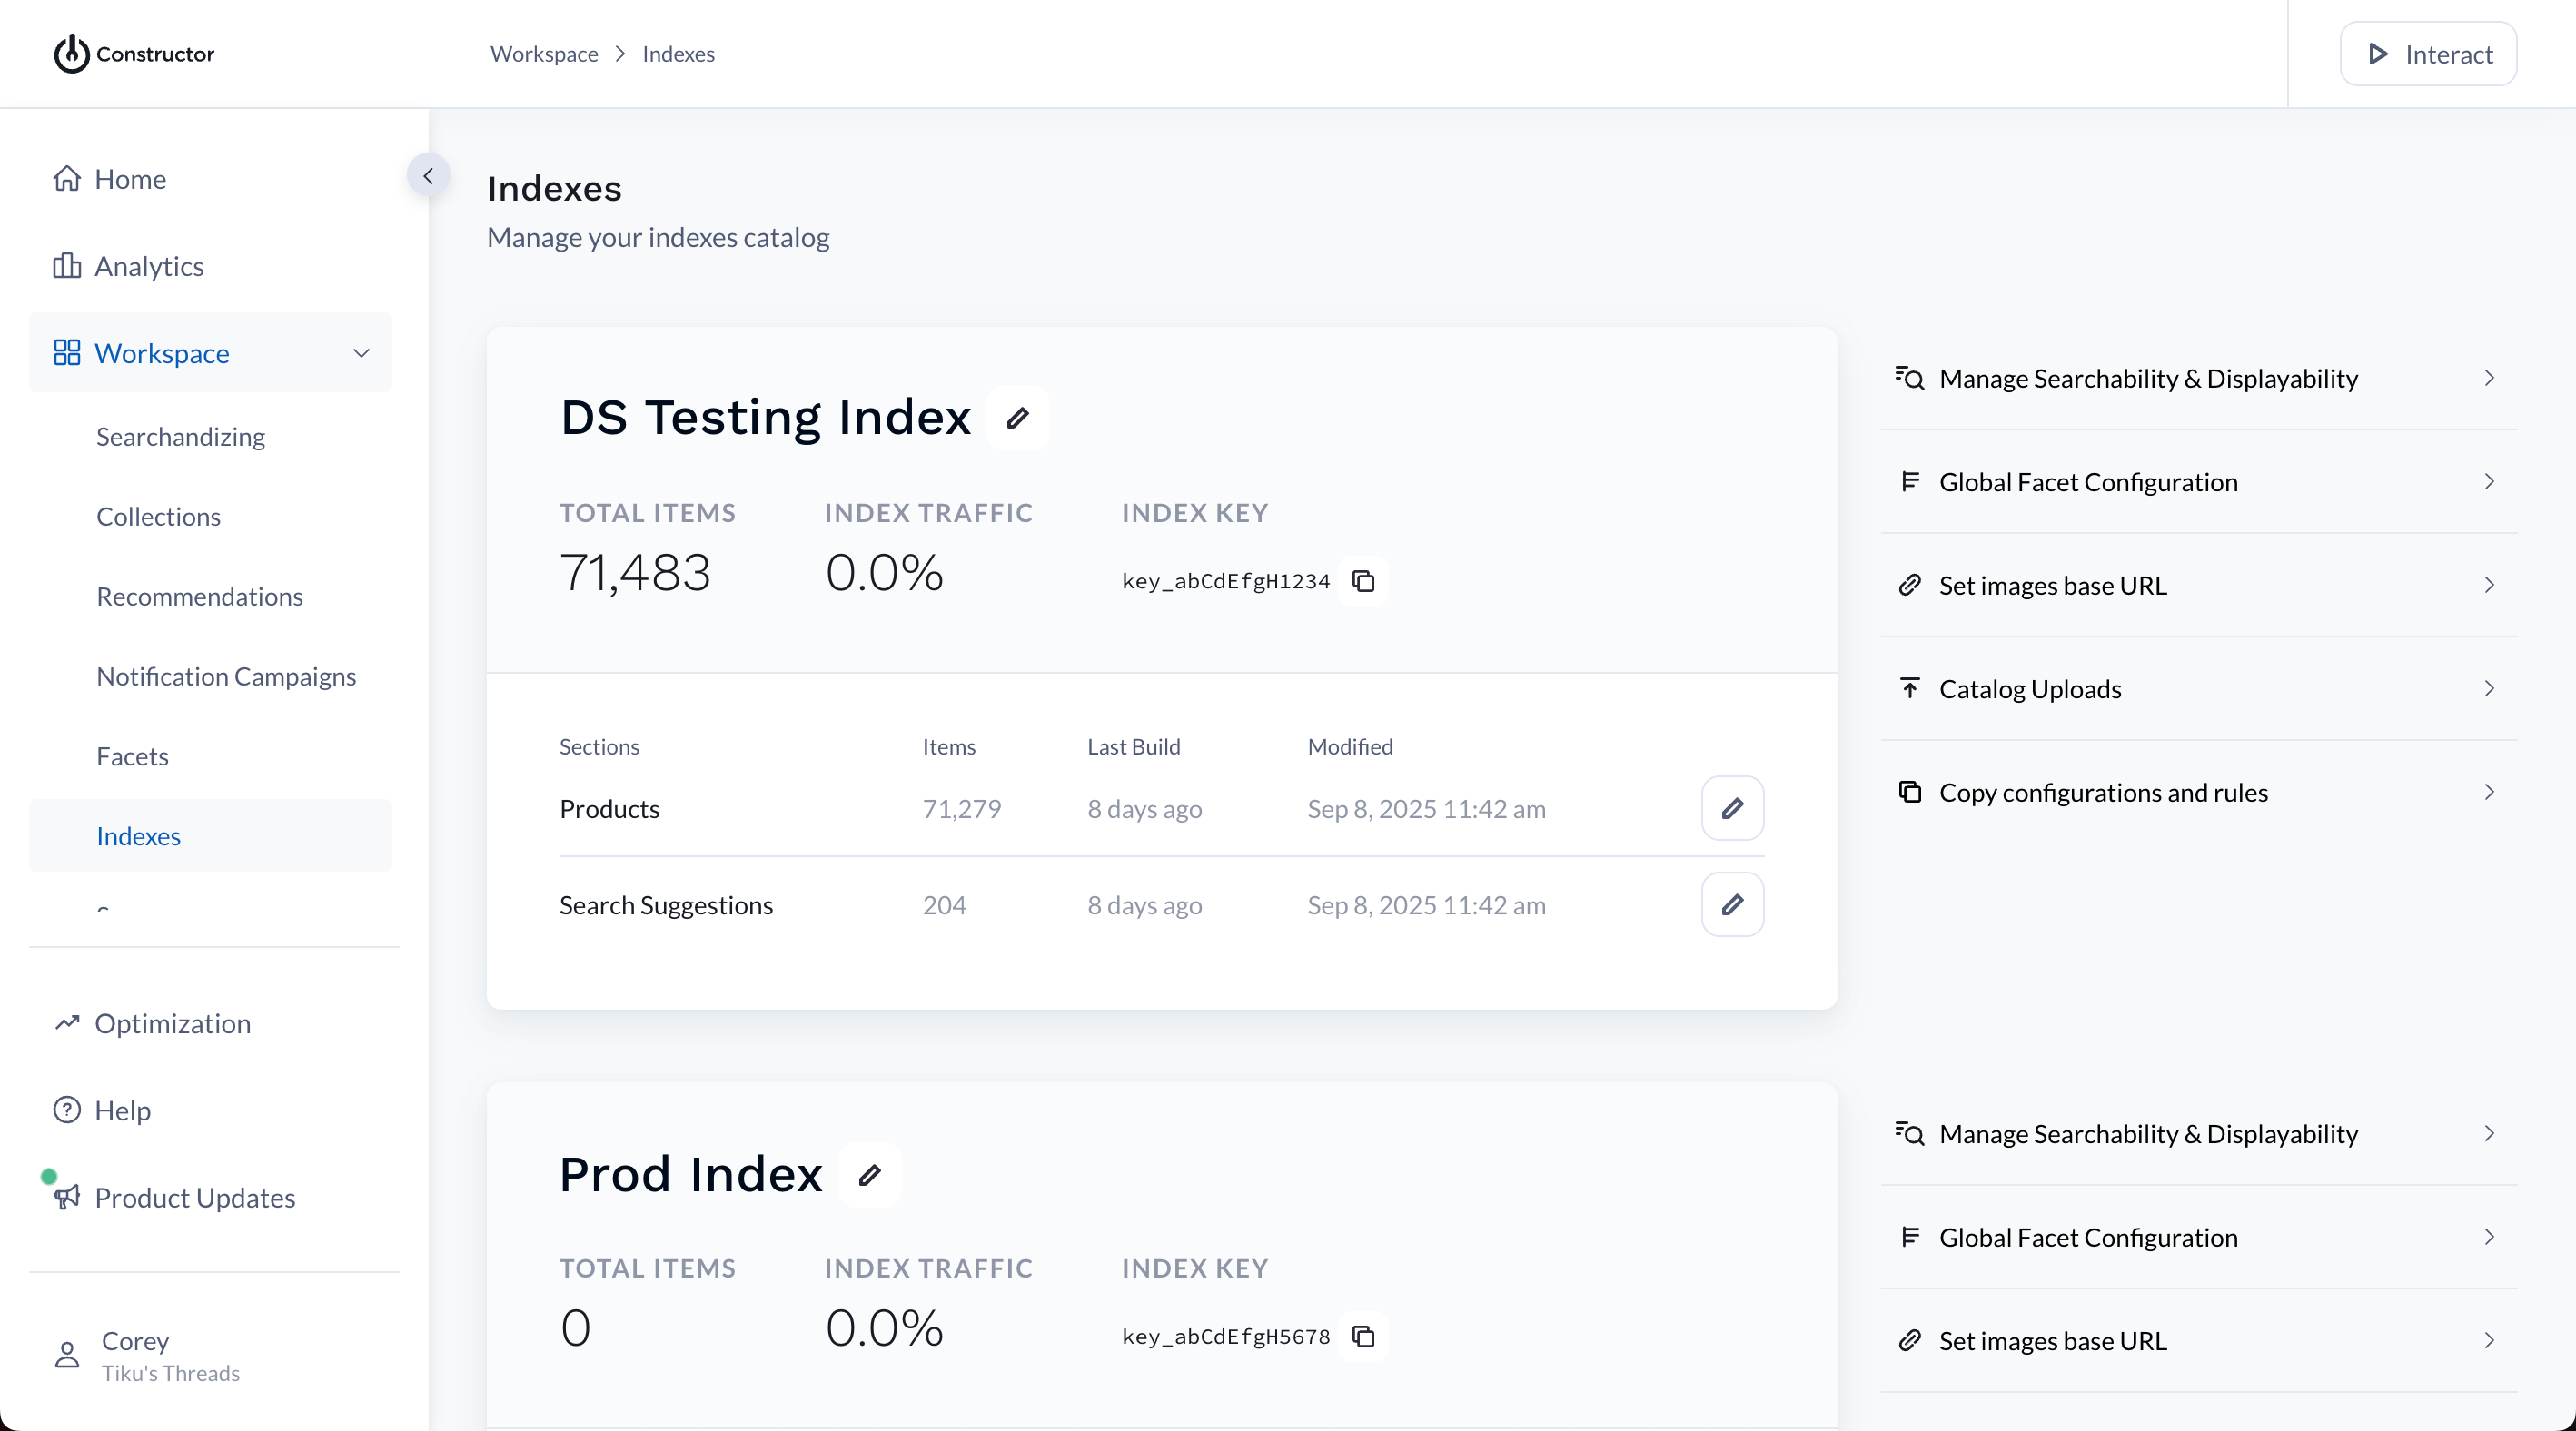Click the key_abCdEfgH5678 index key text

pos(1226,1336)
